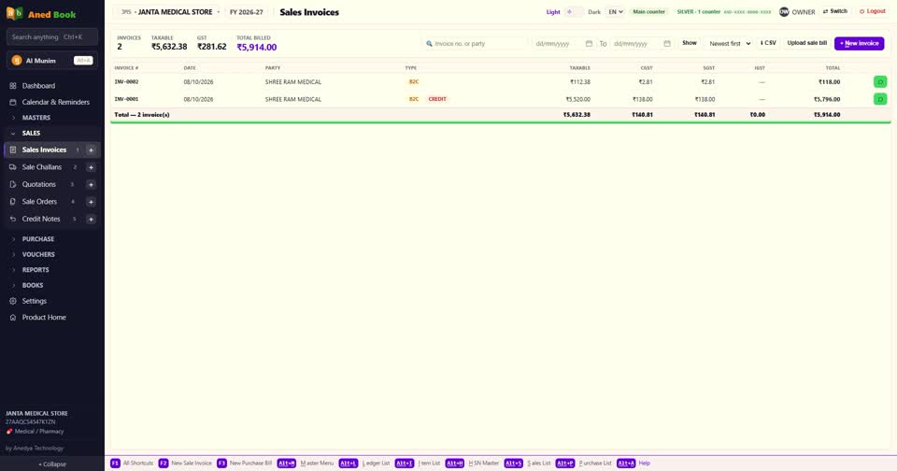Expand the VOUCHERS section
Viewport: 897px width, 471px height.
click(38, 254)
